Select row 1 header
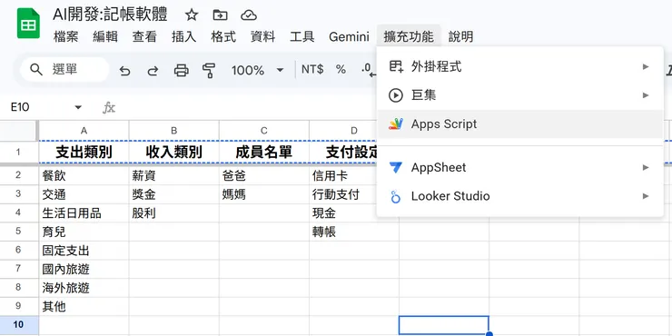 18,152
